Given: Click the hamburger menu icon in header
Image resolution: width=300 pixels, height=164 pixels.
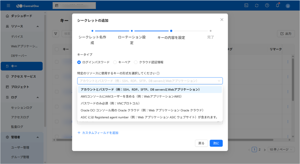Looking at the screenshot, I should click(8, 6).
